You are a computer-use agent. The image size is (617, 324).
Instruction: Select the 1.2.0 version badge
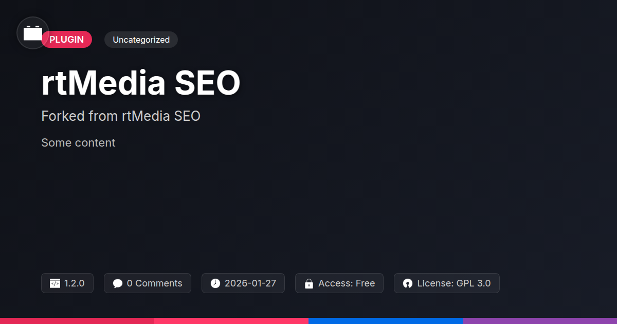click(67, 283)
